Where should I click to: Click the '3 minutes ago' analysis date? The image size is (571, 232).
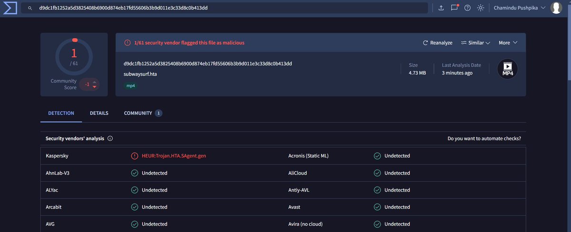(457, 73)
